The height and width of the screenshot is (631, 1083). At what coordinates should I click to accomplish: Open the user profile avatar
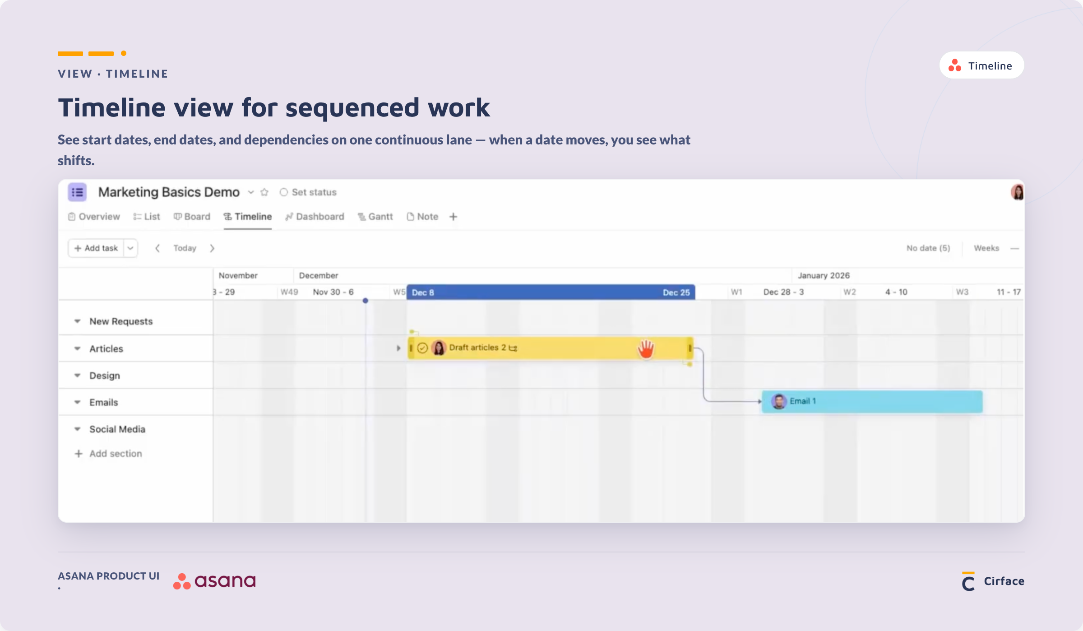[x=1017, y=192]
